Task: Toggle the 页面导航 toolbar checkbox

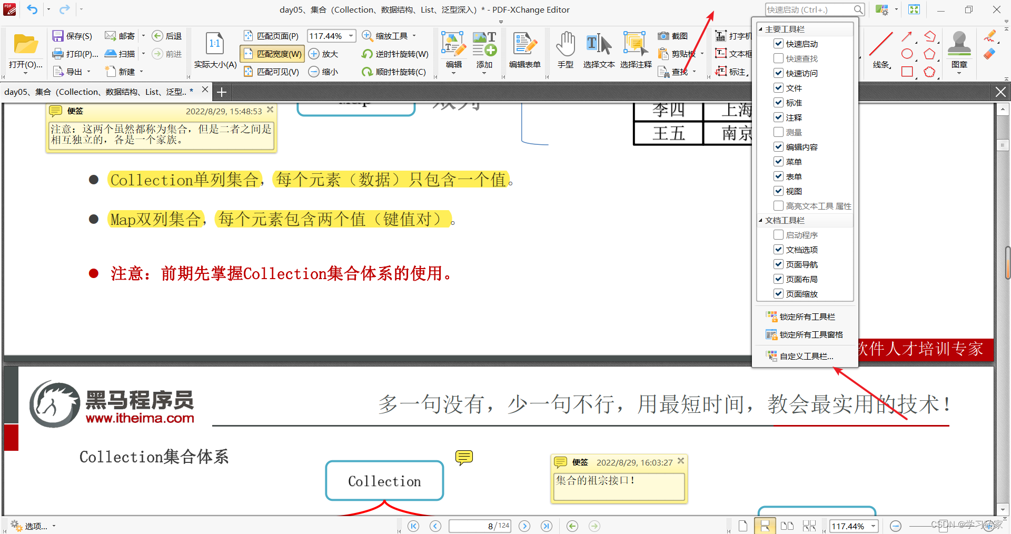Action: (x=778, y=264)
